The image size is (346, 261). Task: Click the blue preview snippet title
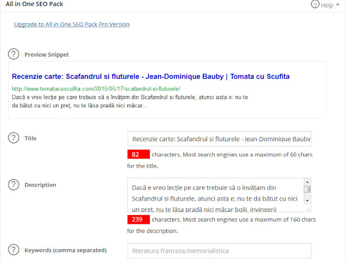151,77
